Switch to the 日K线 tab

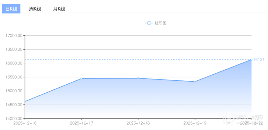(11, 9)
